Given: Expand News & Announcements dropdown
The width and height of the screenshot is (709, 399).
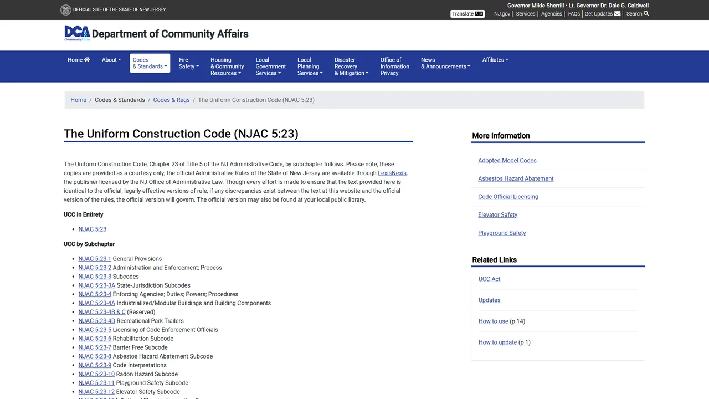Looking at the screenshot, I should (x=445, y=63).
